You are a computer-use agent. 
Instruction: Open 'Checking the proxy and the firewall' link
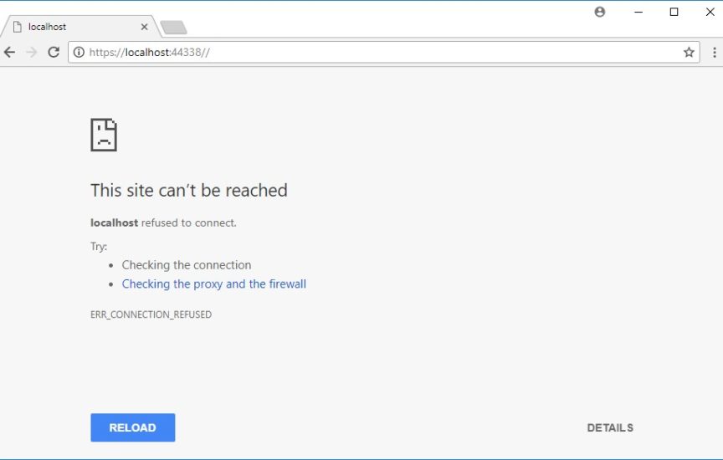(214, 284)
